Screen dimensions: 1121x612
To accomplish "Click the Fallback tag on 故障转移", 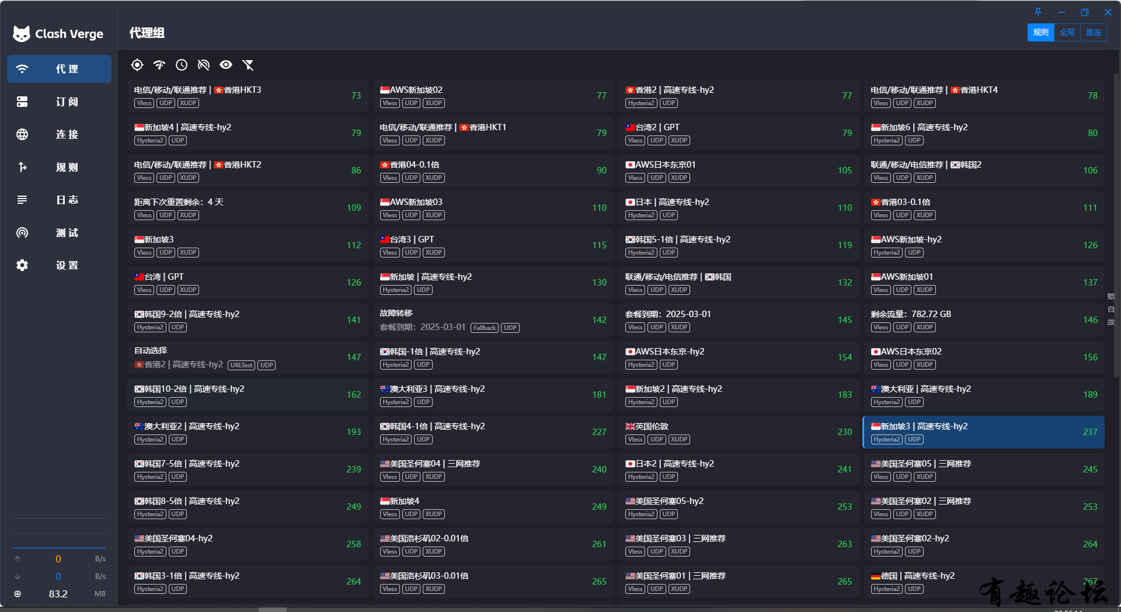I will (485, 328).
